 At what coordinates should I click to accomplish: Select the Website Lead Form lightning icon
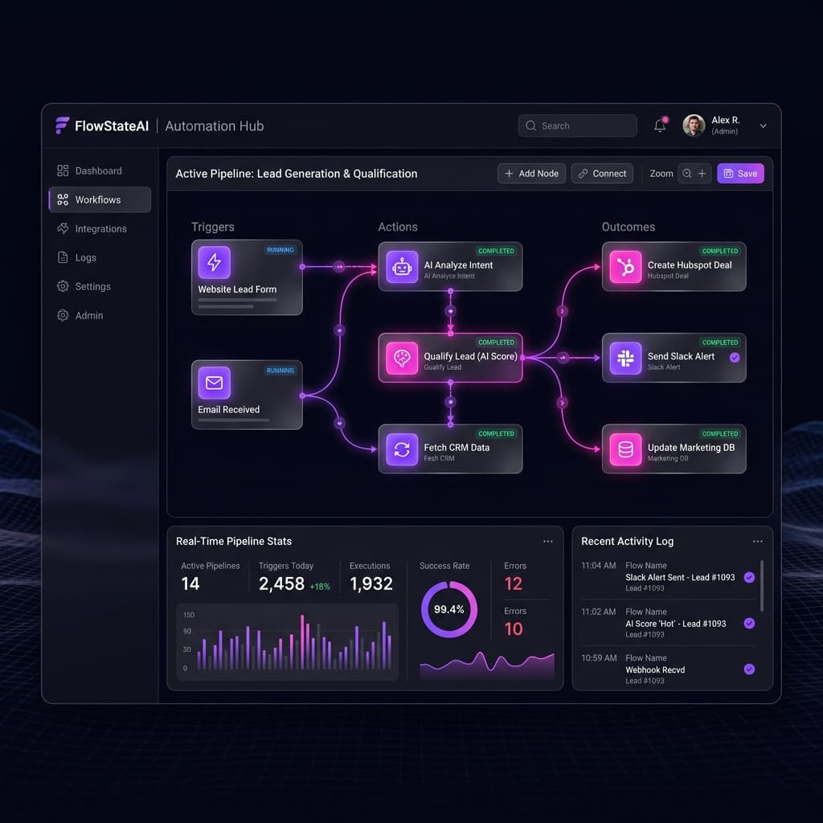click(214, 262)
